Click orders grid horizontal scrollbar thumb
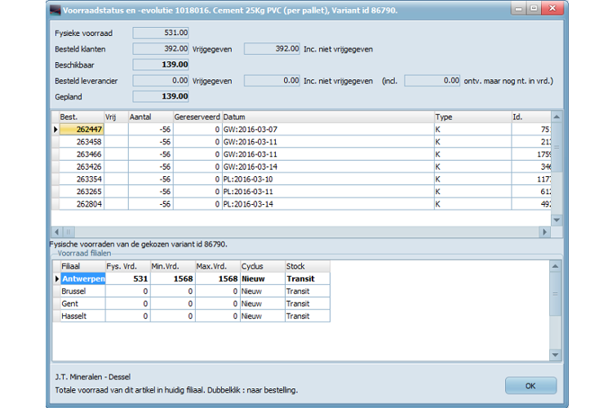The height and width of the screenshot is (408, 612). click(x=69, y=232)
